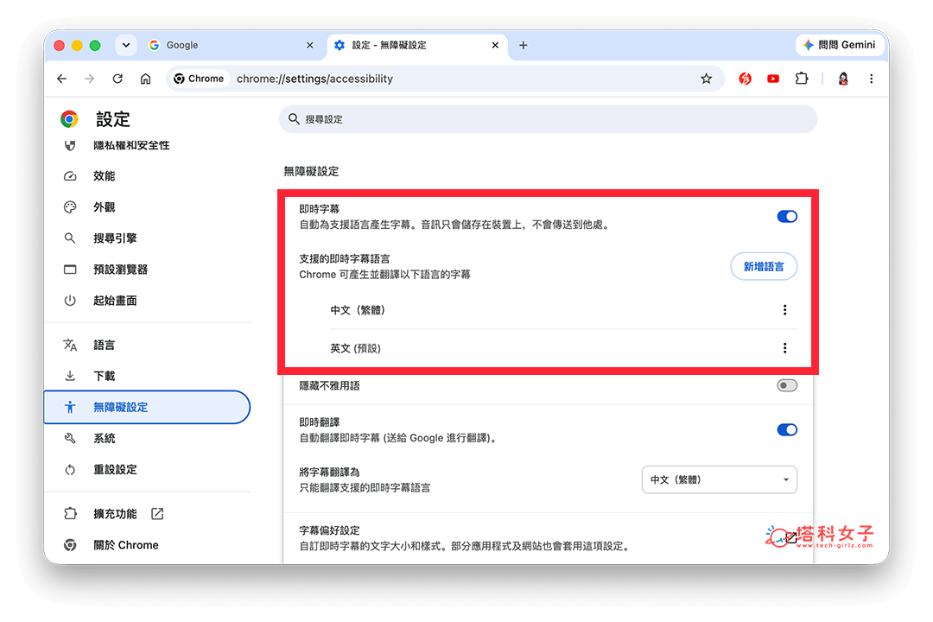Image resolution: width=933 pixels, height=622 pixels.
Task: Reload the current page
Action: tap(117, 79)
